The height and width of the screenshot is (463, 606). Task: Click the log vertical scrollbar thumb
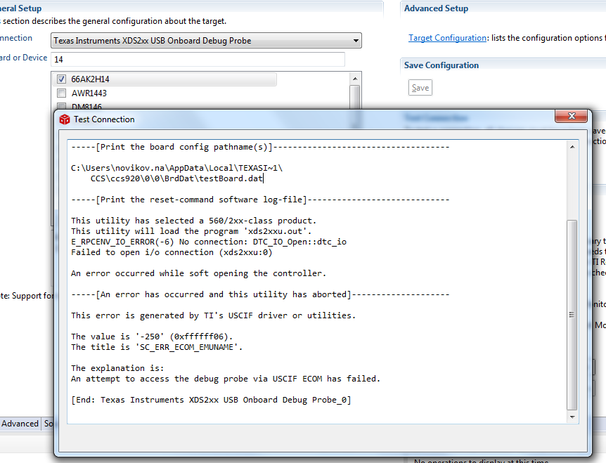pyautogui.click(x=572, y=315)
